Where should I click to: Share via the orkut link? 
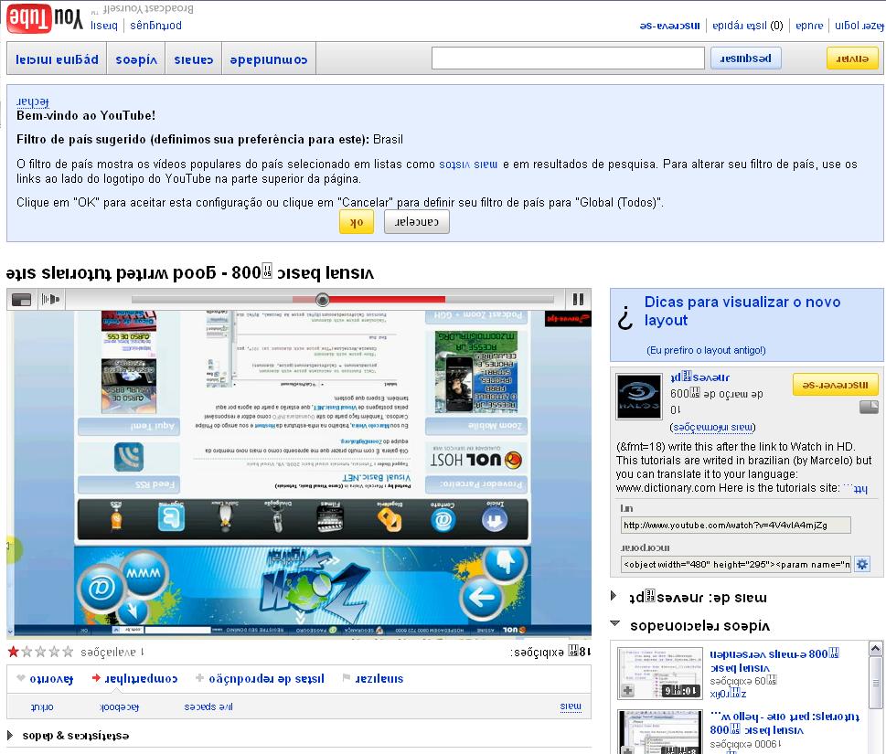pyautogui.click(x=42, y=706)
